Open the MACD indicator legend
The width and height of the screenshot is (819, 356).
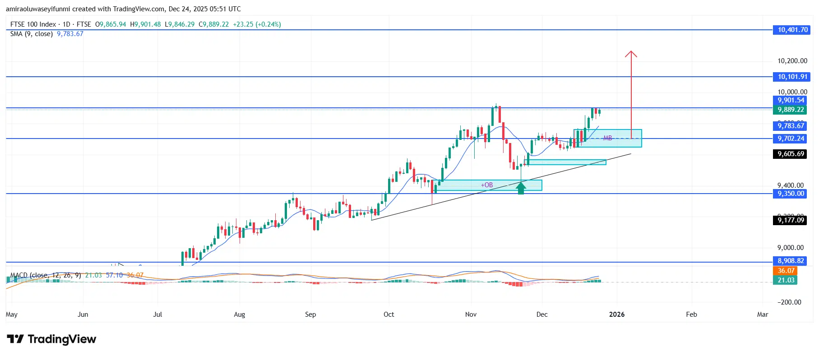pos(45,275)
